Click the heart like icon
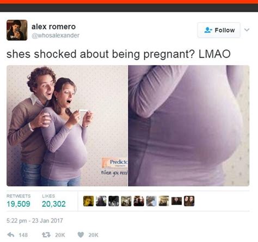 81,235
